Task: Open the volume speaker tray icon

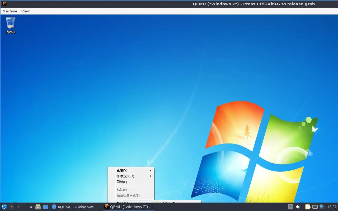Action: [x=298, y=207]
